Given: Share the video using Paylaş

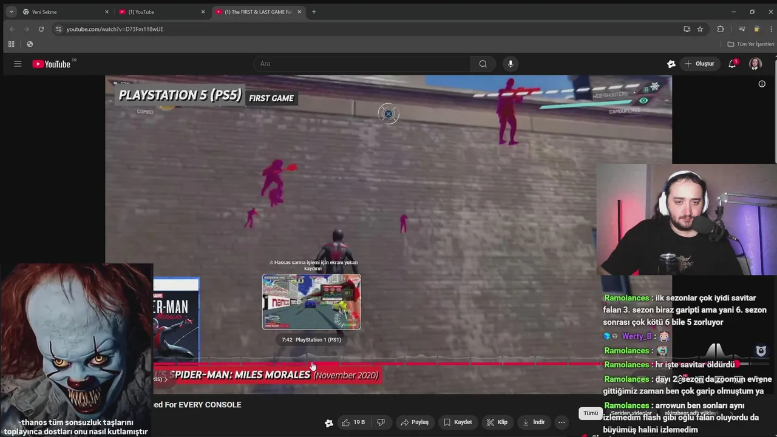Looking at the screenshot, I should tap(415, 422).
